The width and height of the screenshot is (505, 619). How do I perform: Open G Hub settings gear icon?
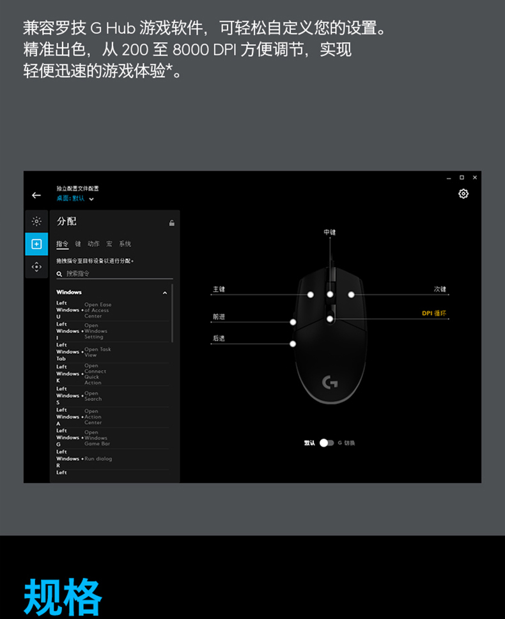click(463, 194)
